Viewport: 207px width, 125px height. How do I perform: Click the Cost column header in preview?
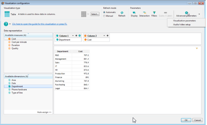[x=81, y=51]
